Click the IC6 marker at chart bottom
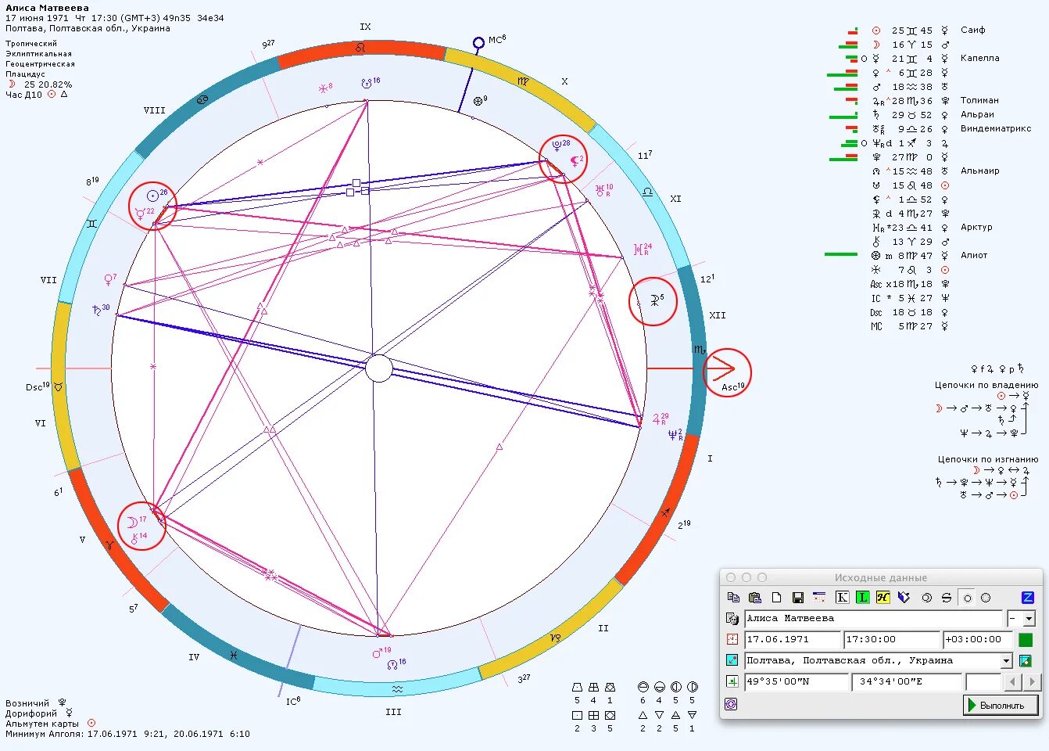 point(293,701)
